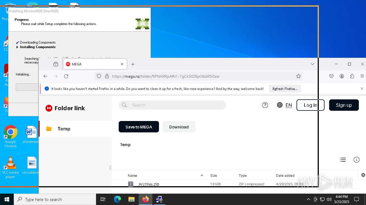
Task: Click the mega.nz address bar
Action: pyautogui.click(x=199, y=76)
